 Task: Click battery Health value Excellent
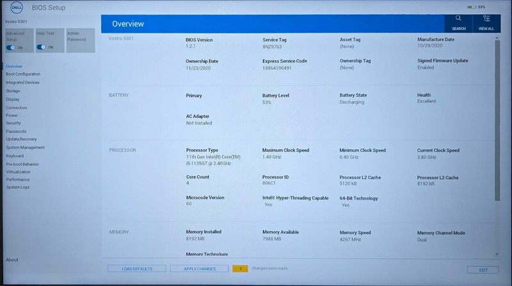(426, 101)
